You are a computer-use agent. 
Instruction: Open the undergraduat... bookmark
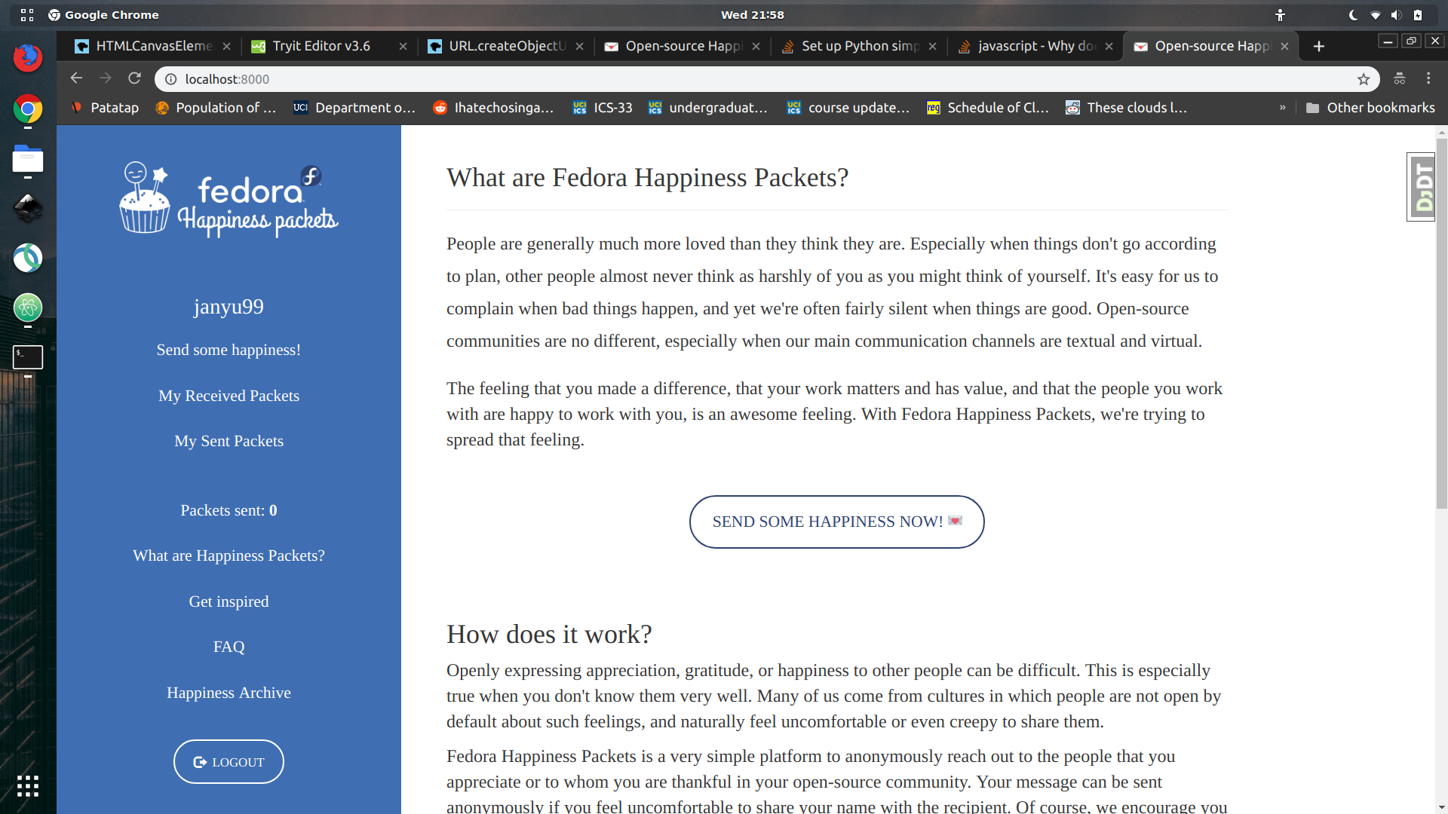(708, 108)
